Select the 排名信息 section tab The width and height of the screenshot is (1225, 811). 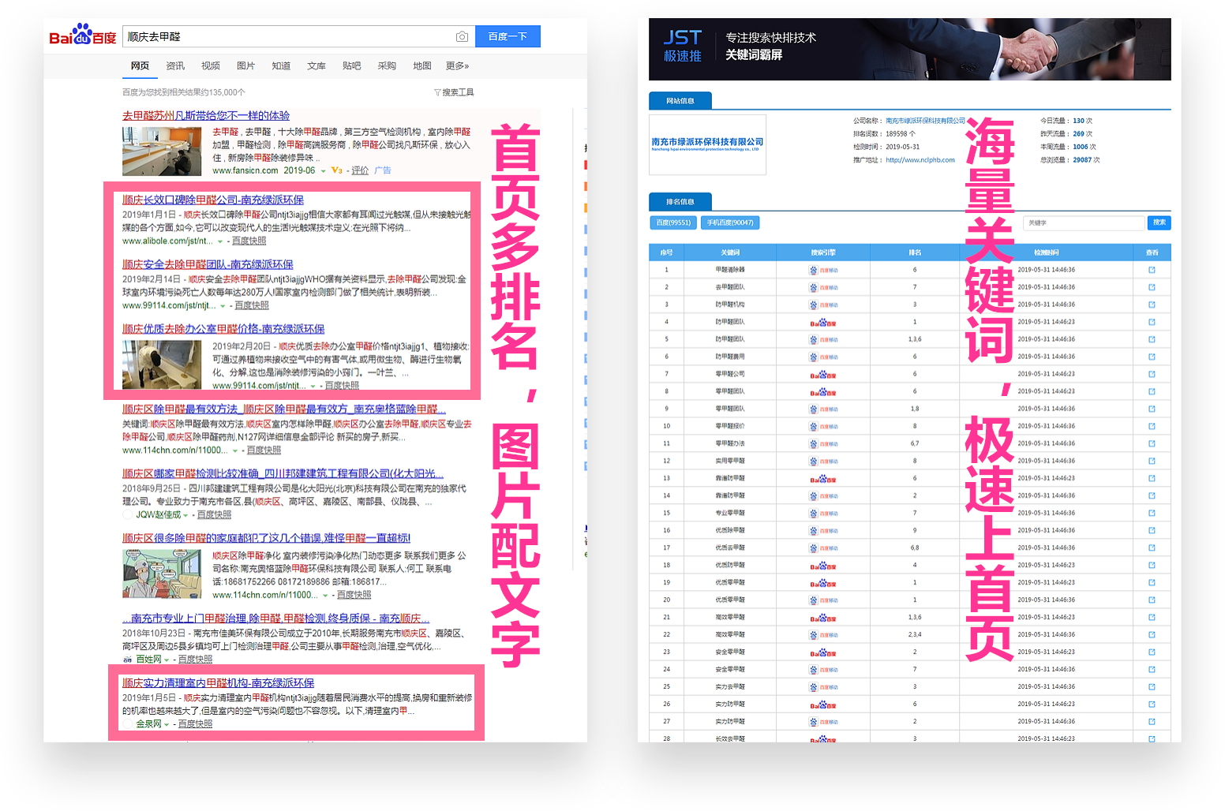point(680,201)
